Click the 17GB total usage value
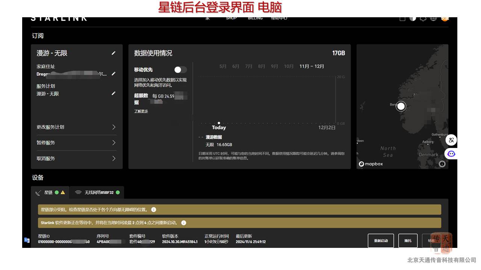Viewport: 481px width, 270px height. coord(339,53)
